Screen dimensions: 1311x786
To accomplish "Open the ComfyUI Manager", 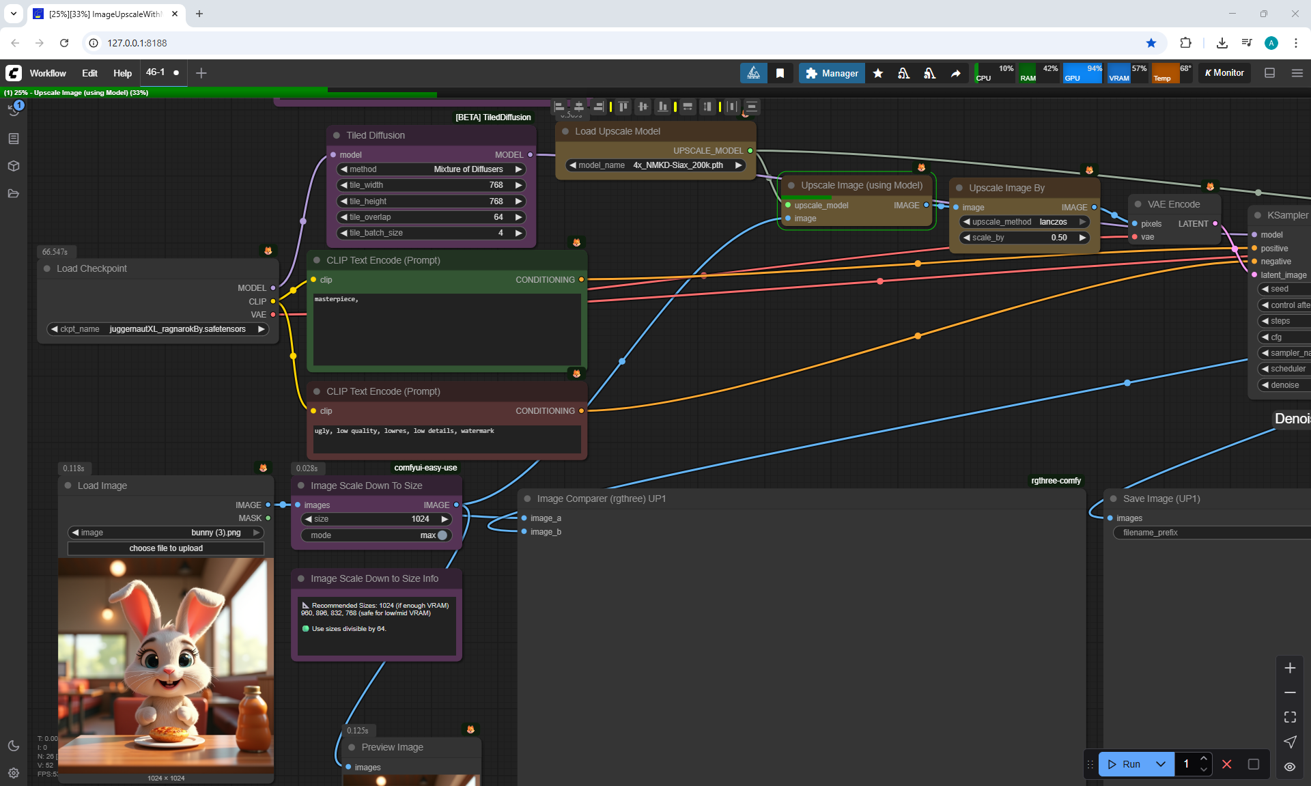I will click(x=831, y=73).
